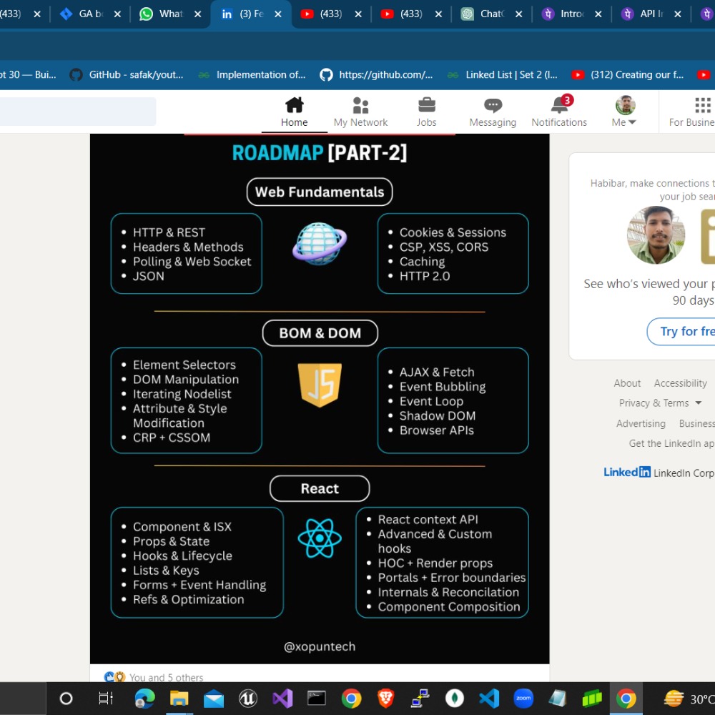Open the Jobs section
Viewport: 715px width, 715px height.
(x=426, y=112)
